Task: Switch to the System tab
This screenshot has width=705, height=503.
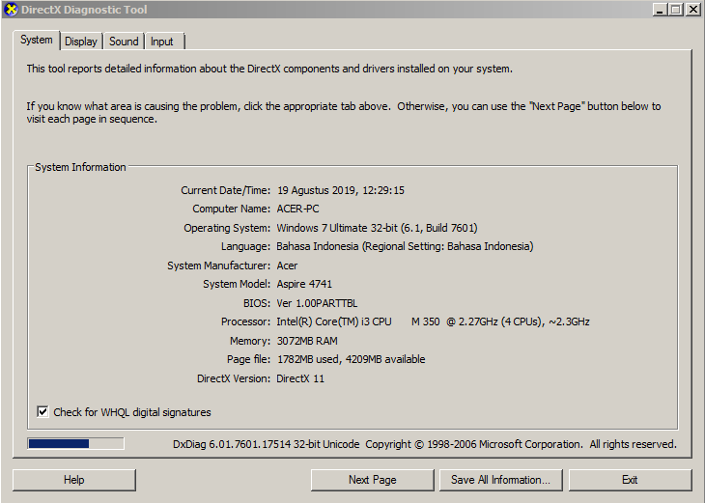Action: point(37,40)
